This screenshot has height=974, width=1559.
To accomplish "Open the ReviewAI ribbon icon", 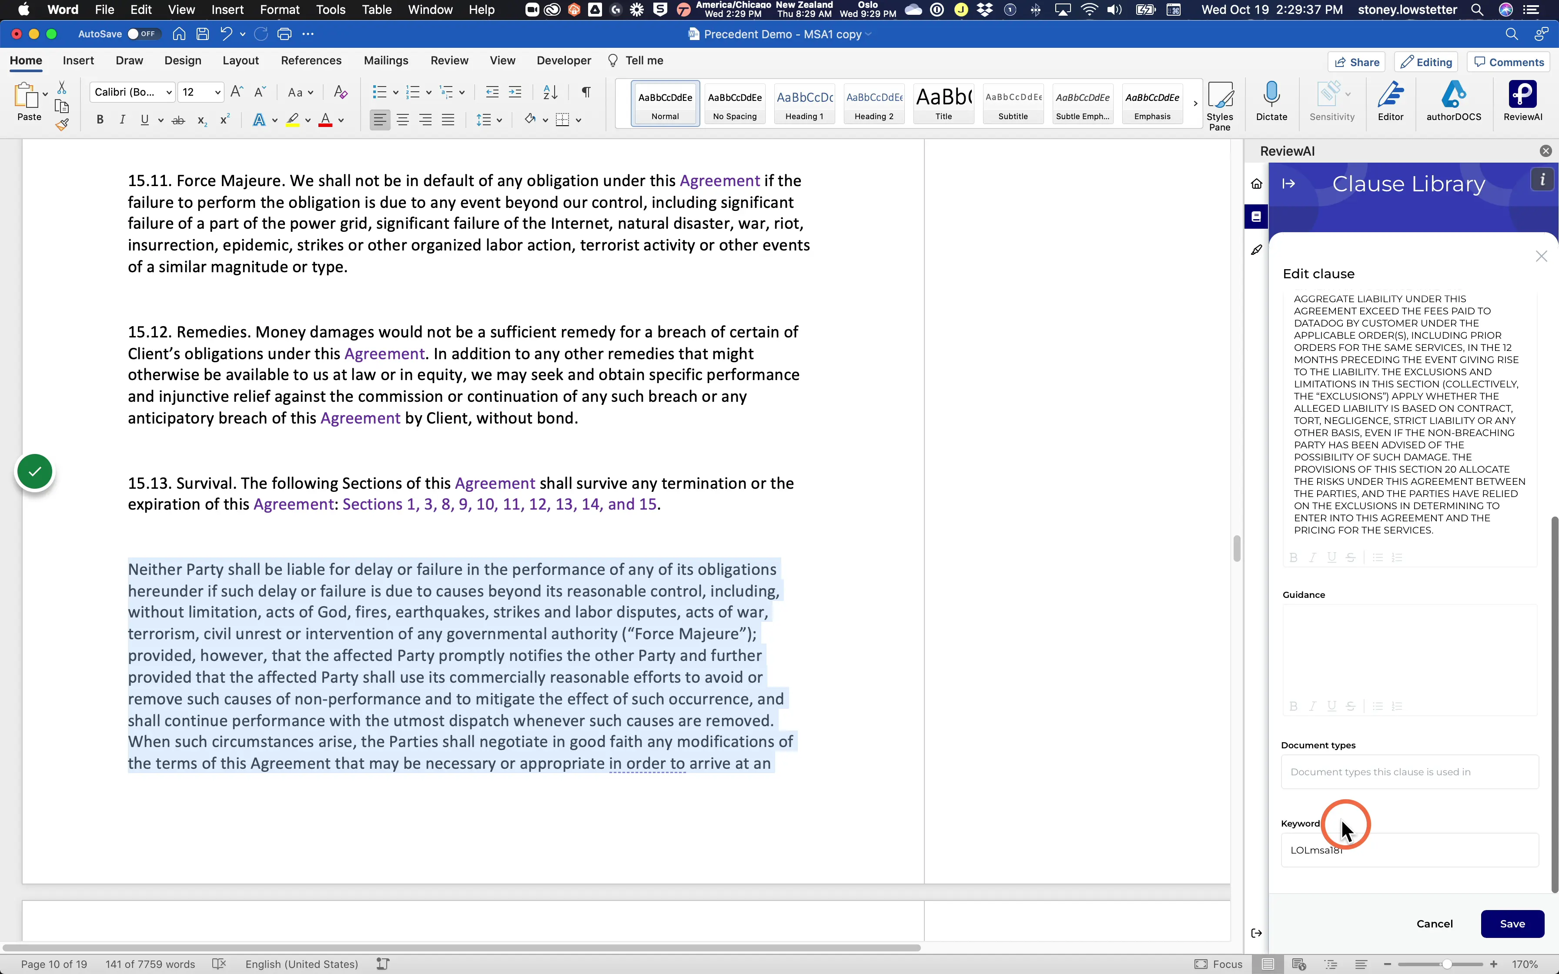I will coord(1523,101).
